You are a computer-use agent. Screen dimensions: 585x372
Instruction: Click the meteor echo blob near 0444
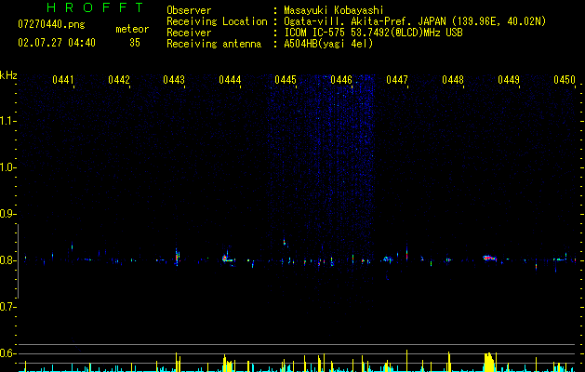227,259
